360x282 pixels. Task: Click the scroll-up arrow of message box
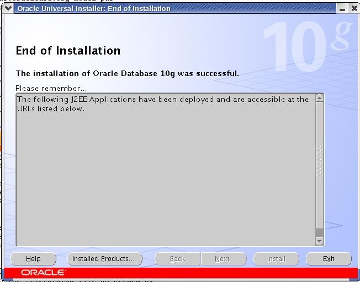[x=319, y=98]
